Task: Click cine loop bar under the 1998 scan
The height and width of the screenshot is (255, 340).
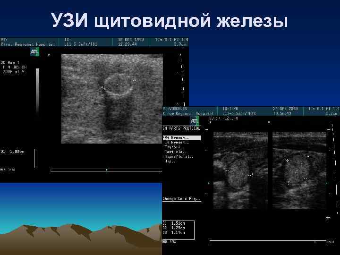Action: click(x=106, y=170)
